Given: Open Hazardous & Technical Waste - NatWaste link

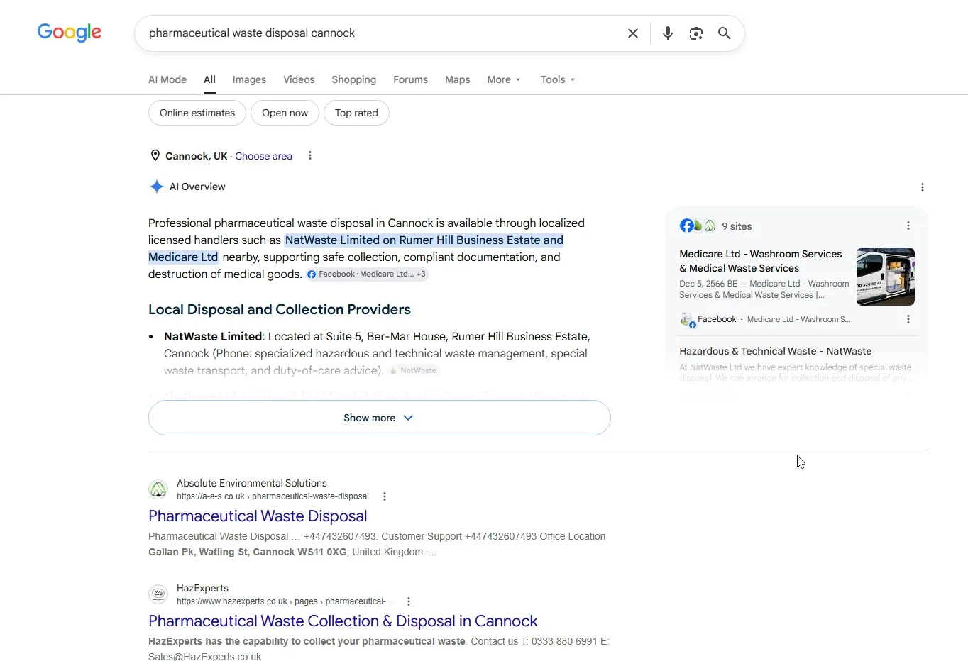Looking at the screenshot, I should coord(775,351).
